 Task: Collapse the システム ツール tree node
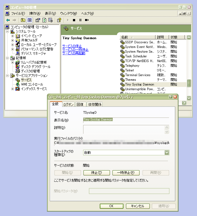tap(8, 31)
